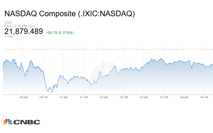Click the CNBC watermark in chart center
The height and width of the screenshot is (133, 213).
(x=108, y=76)
